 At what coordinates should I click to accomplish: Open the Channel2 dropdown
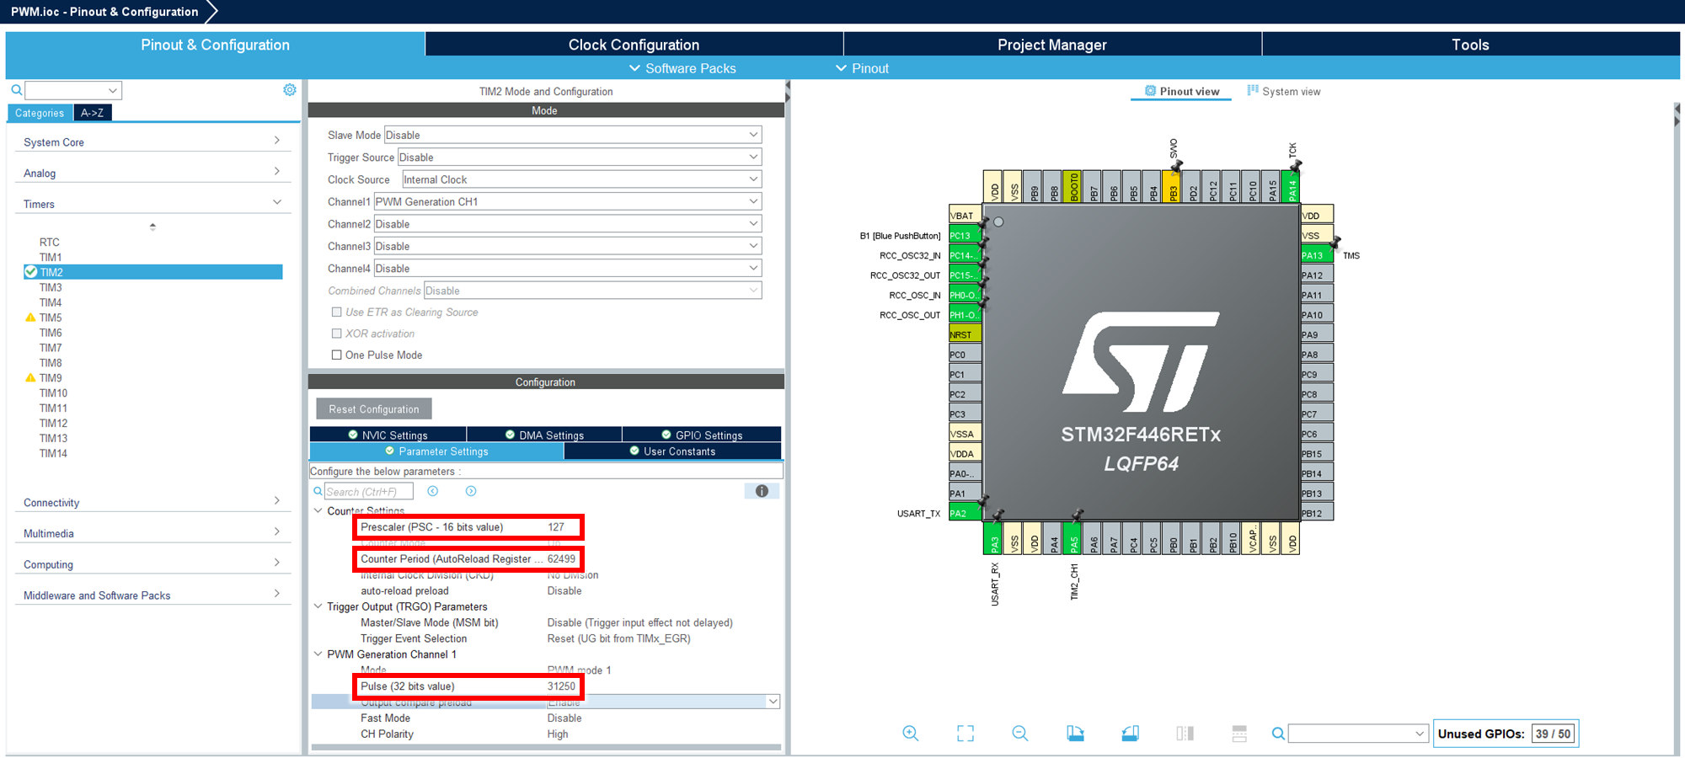[568, 224]
